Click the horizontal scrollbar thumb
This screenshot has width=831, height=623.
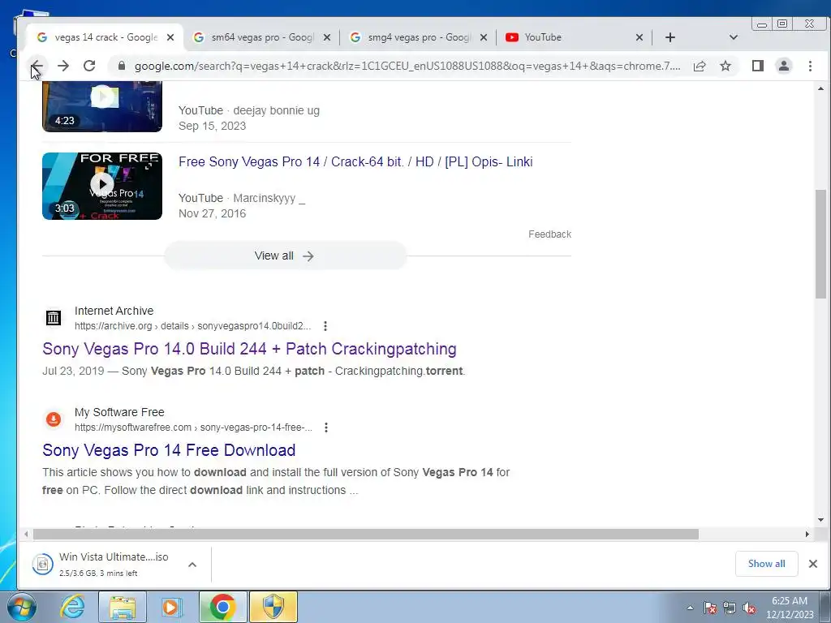coord(366,534)
